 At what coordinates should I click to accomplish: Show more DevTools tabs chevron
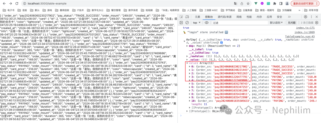tap(289, 17)
